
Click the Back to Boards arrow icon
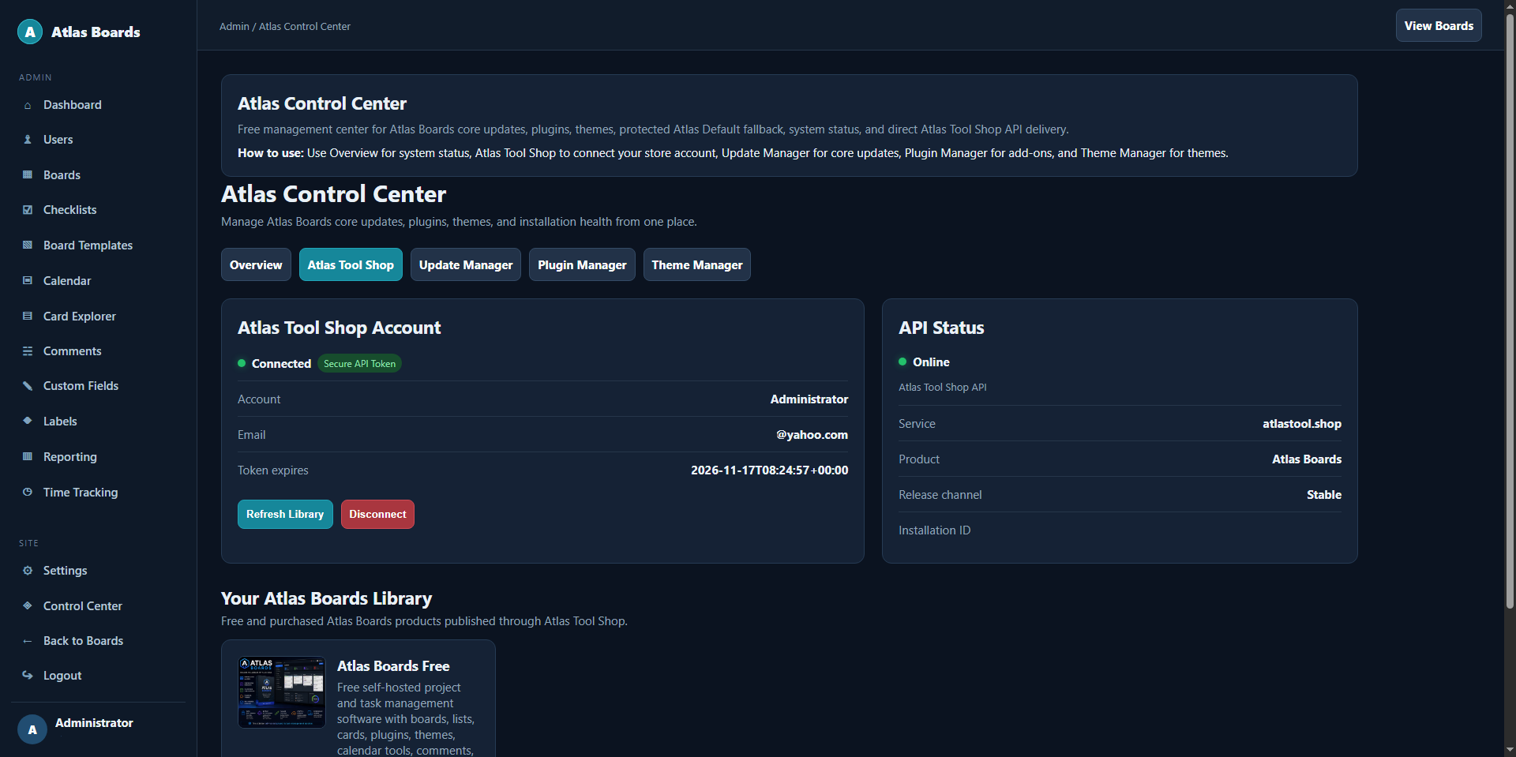pyautogui.click(x=28, y=641)
